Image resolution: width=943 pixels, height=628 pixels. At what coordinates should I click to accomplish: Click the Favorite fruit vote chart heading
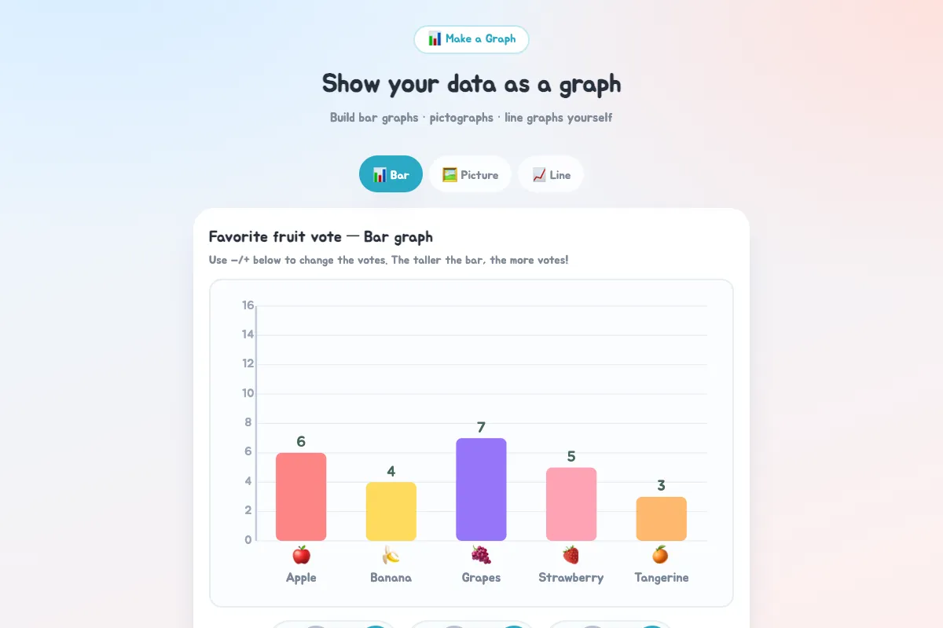[321, 236]
